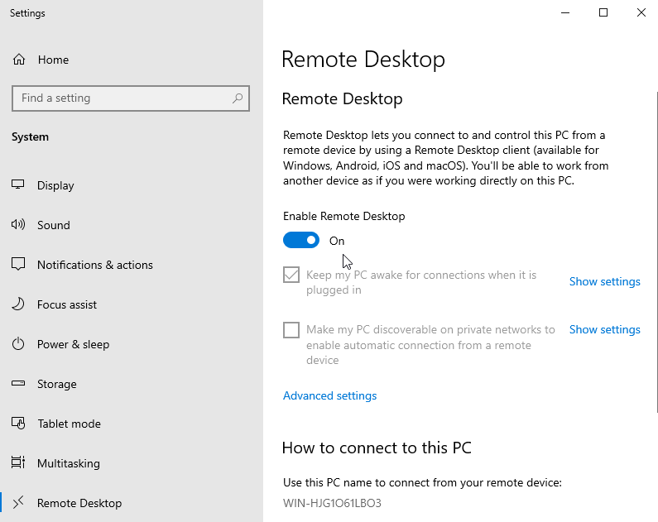Screen dimensions: 658x522
Task: Open Sound settings
Action: [132, 225]
